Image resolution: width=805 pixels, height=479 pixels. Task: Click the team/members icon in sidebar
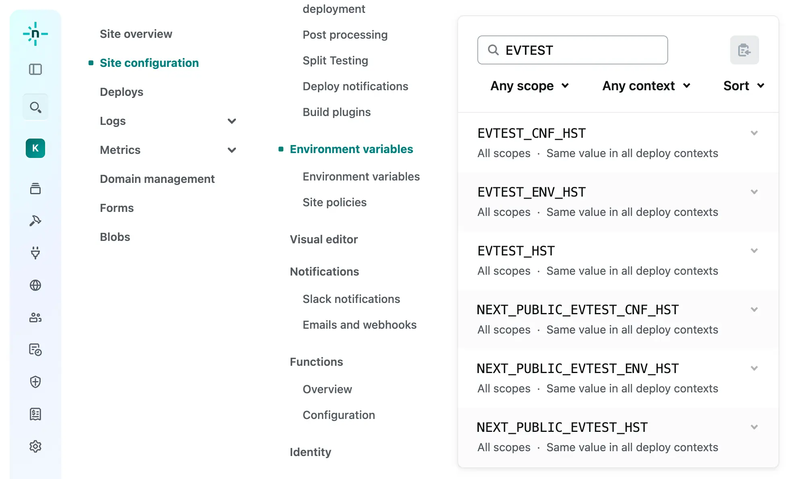(x=35, y=317)
